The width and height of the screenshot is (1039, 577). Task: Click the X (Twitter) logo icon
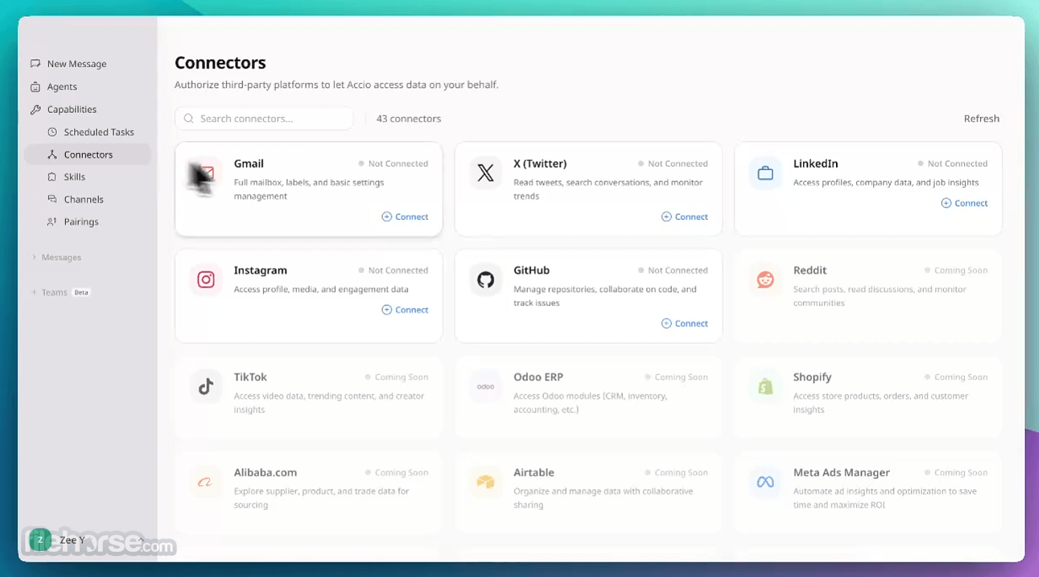point(485,173)
